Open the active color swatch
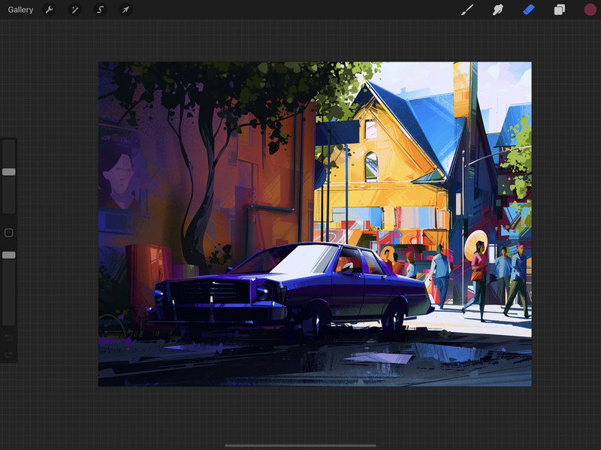 pos(590,10)
